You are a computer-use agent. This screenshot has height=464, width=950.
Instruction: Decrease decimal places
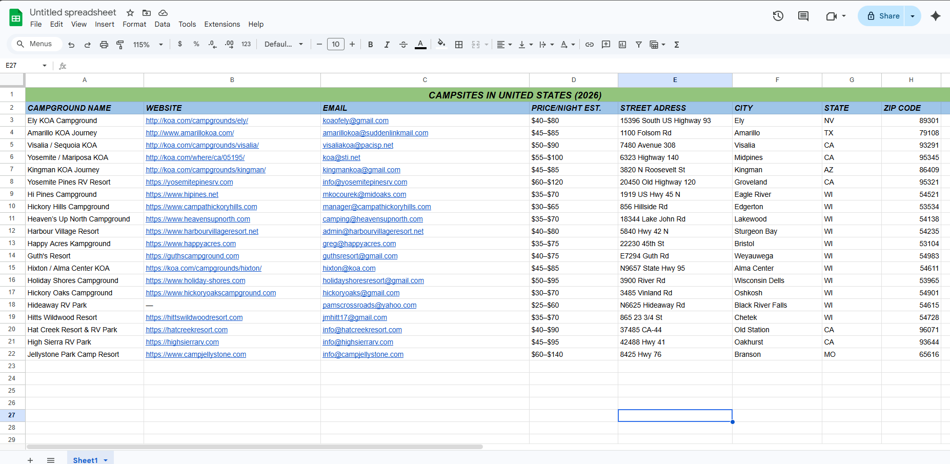coord(213,45)
